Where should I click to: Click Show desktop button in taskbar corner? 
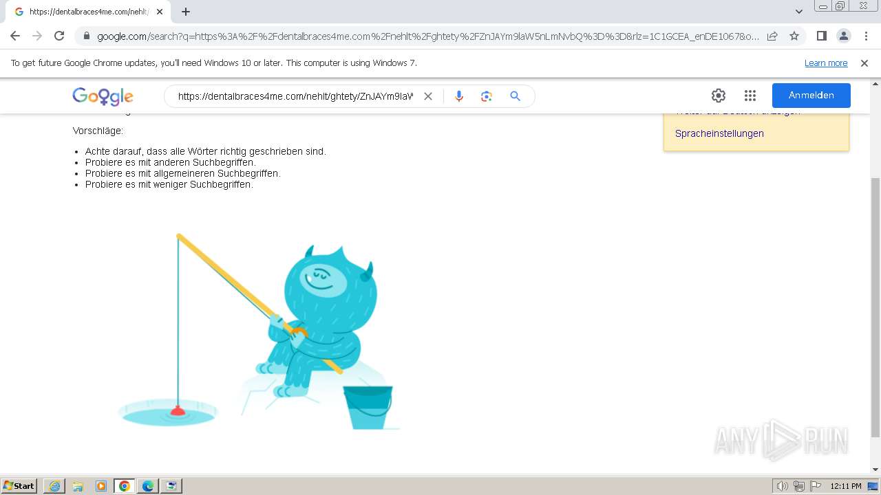[x=873, y=486]
